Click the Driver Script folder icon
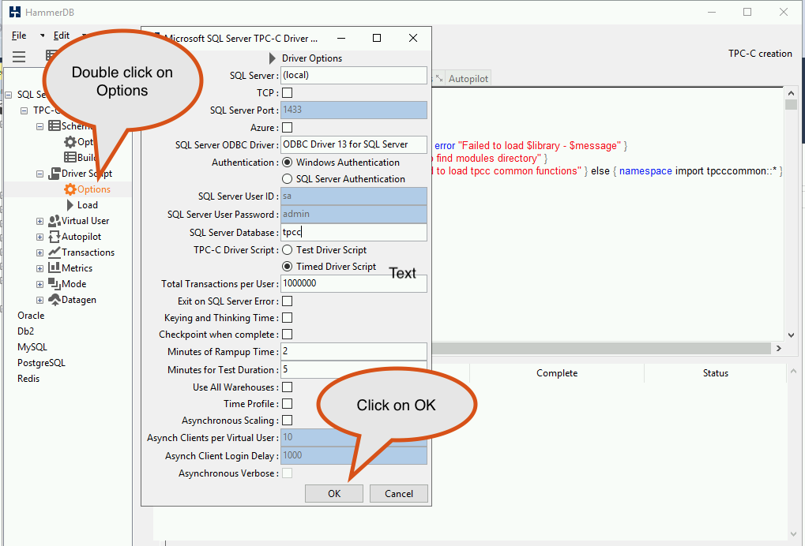The height and width of the screenshot is (546, 805). point(54,174)
